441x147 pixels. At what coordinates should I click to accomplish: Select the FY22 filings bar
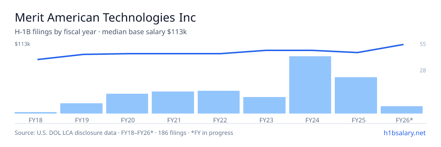click(219, 102)
